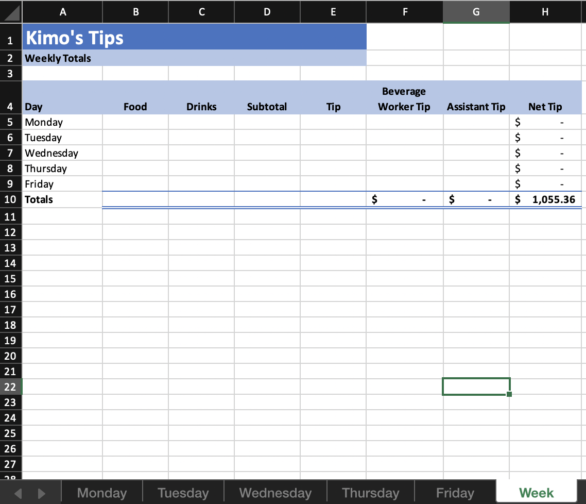
Task: Select the column G header
Action: point(476,11)
